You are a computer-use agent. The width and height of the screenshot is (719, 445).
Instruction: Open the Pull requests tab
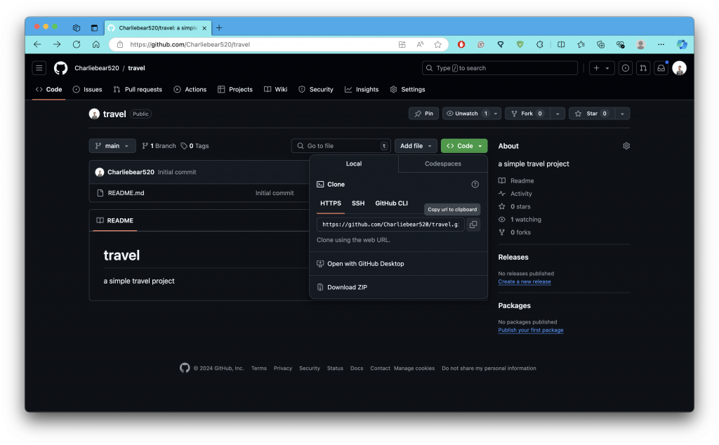(x=138, y=89)
